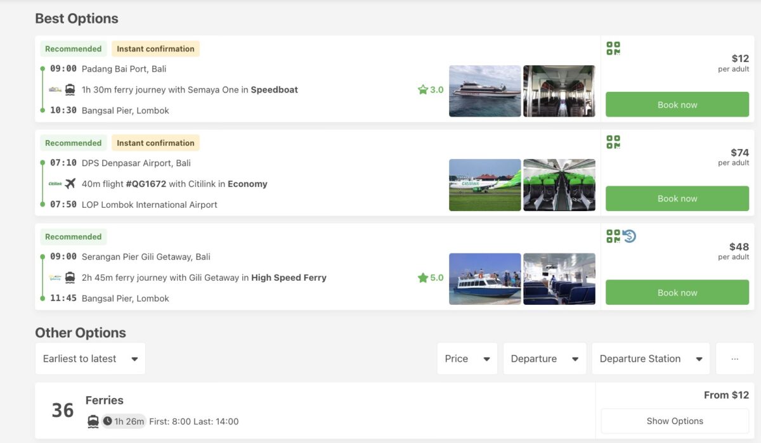Screen dimensions: 761x443
Task: Book the $12 Semaya One ferry
Action: [x=677, y=104]
